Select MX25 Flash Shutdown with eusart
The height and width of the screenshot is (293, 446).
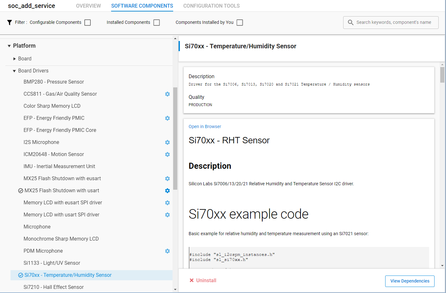click(x=62, y=179)
